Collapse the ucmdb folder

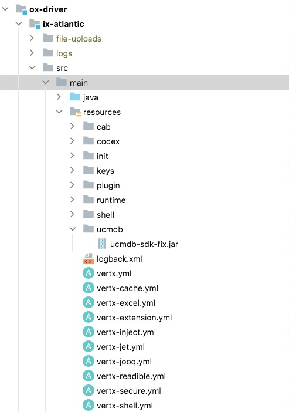[73, 229]
